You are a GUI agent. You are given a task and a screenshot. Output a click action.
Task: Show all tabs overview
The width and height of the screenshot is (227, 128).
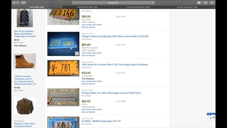(212, 2)
